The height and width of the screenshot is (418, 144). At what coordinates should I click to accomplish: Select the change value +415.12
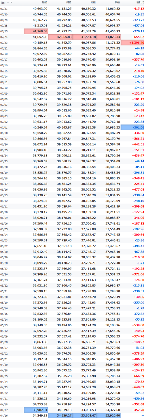(137, 9)
